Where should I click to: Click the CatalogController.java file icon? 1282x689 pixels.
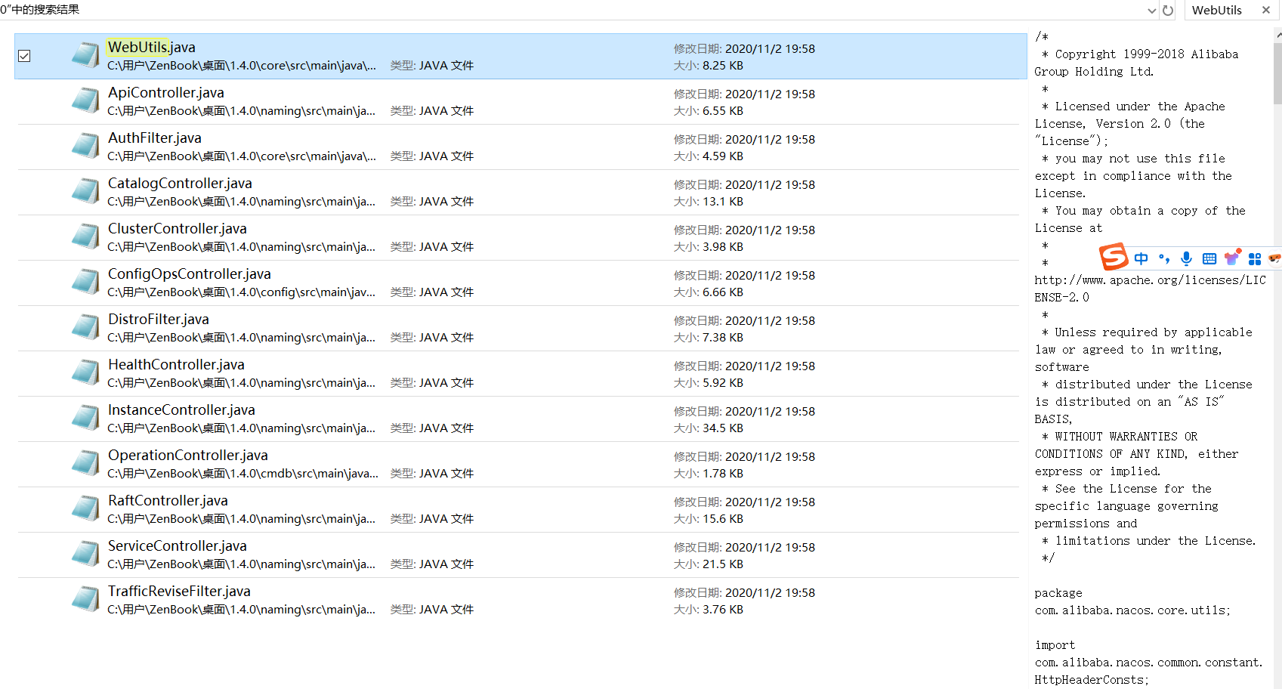(85, 191)
